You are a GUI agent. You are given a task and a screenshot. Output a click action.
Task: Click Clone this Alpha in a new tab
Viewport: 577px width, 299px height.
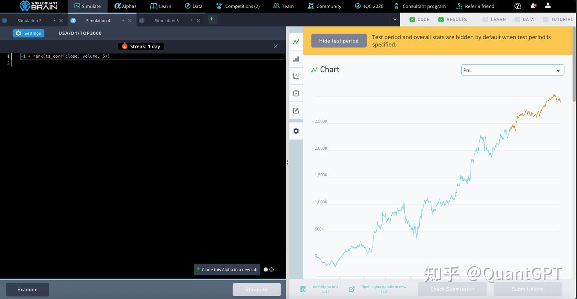[227, 269]
